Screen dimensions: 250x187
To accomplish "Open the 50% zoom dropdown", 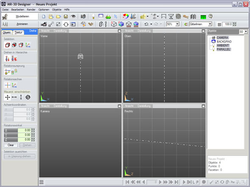I will (177, 24).
